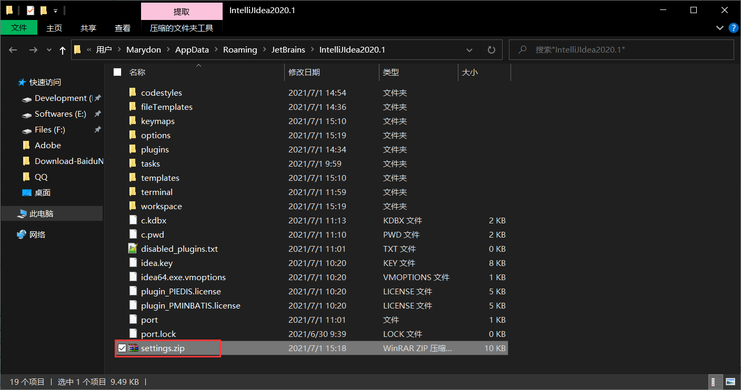This screenshot has height=390, width=741.
Task: Open the 共享 ribbon tab
Action: pos(88,28)
